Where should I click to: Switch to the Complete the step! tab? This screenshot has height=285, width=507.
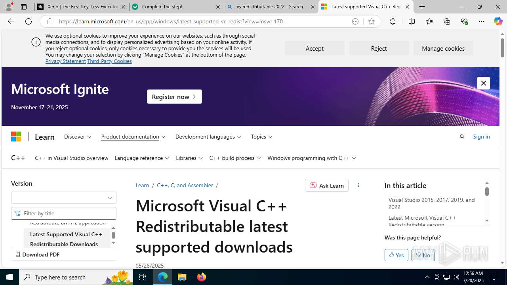176,7
